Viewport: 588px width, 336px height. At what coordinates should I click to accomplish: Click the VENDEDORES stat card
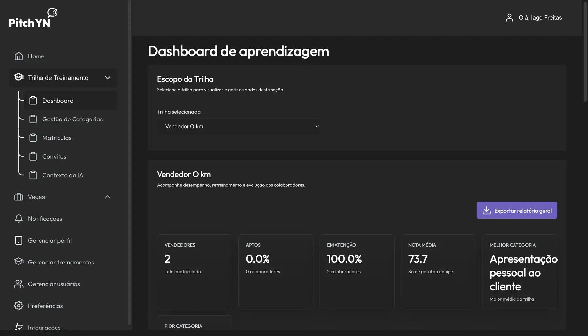194,272
